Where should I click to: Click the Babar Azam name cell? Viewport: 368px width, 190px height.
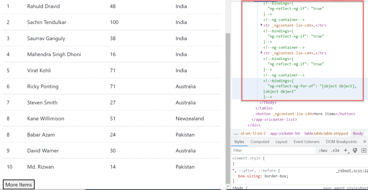(x=41, y=135)
